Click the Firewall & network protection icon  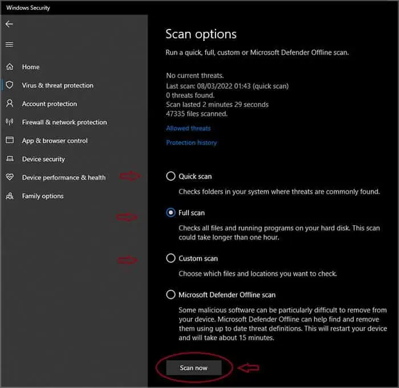click(x=10, y=122)
